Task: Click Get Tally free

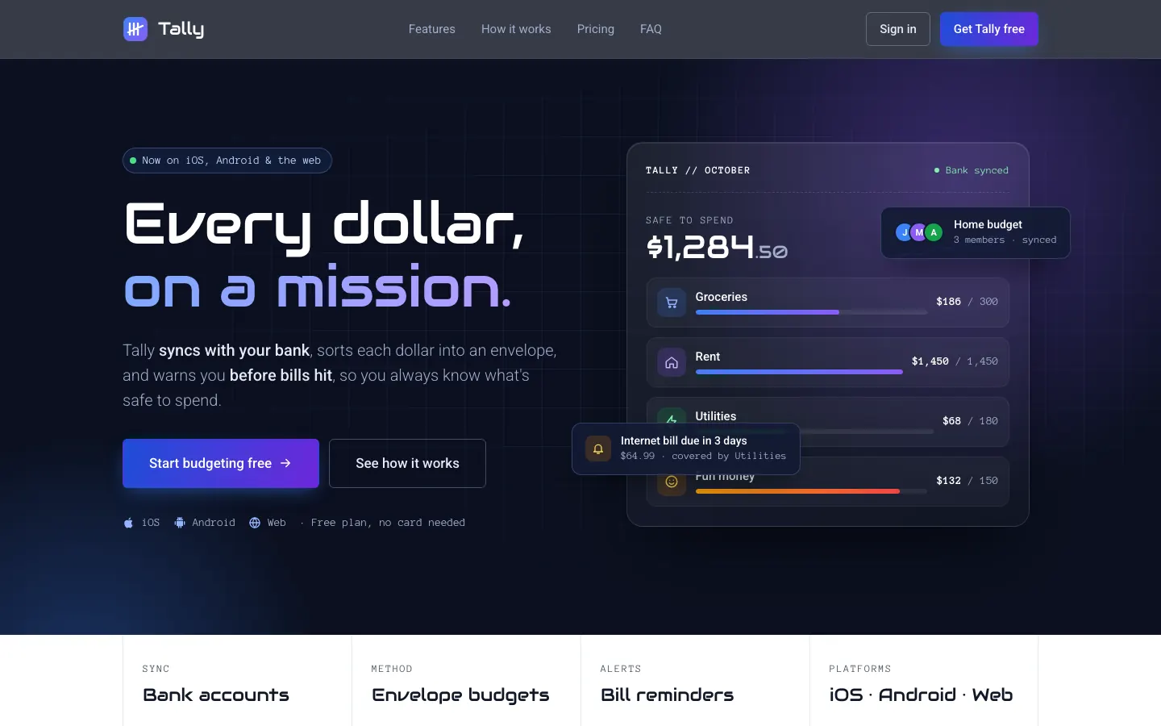Action: 989,29
